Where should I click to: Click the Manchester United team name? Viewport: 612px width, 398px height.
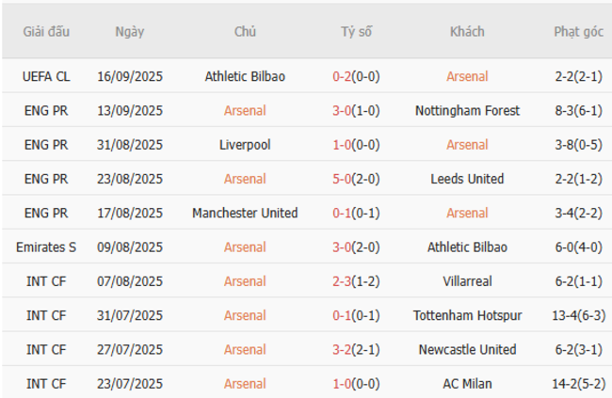(245, 213)
